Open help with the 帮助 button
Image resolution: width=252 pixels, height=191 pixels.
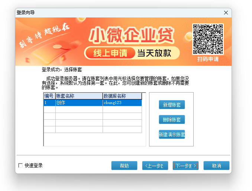tap(124, 166)
